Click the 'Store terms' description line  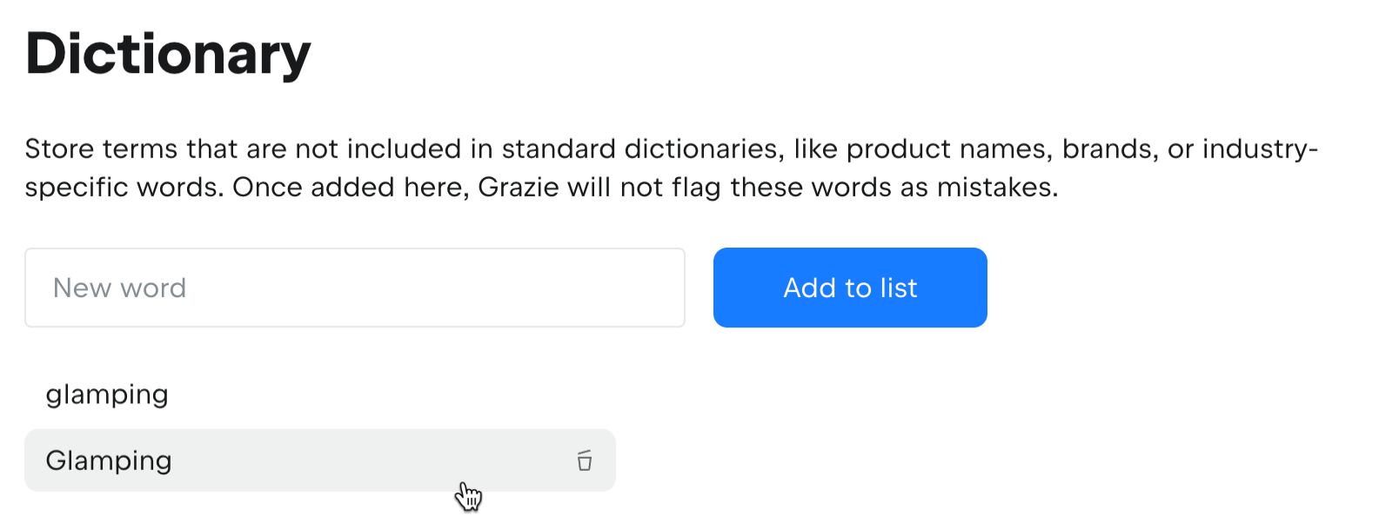click(670, 149)
